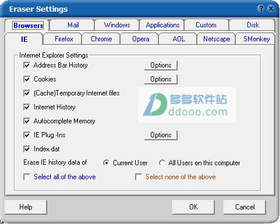Screen dimensions: 280x224
Task: Uncheck the Index.dat checkbox
Action: (x=27, y=149)
